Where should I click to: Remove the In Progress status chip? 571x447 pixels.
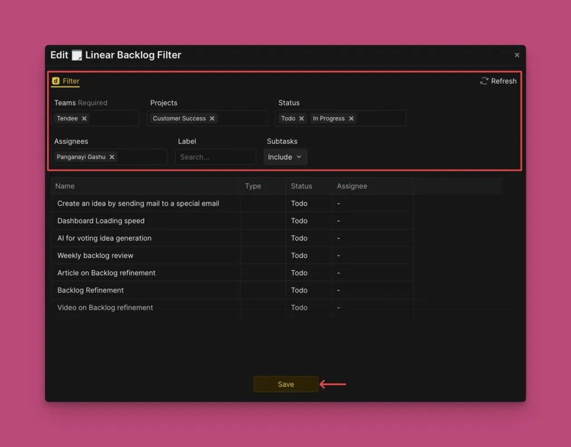tap(351, 118)
